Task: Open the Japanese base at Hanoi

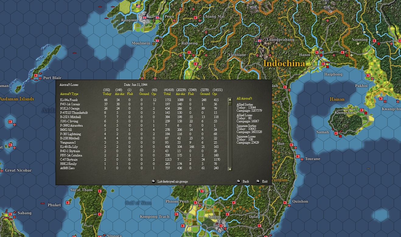Action: 317,52
